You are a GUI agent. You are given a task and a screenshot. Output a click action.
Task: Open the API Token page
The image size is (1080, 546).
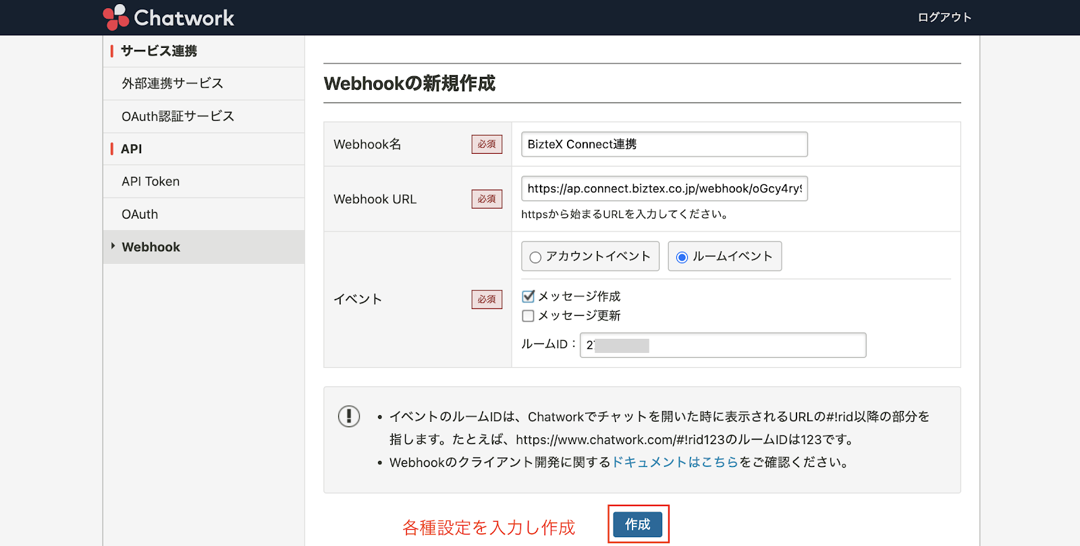(204, 182)
